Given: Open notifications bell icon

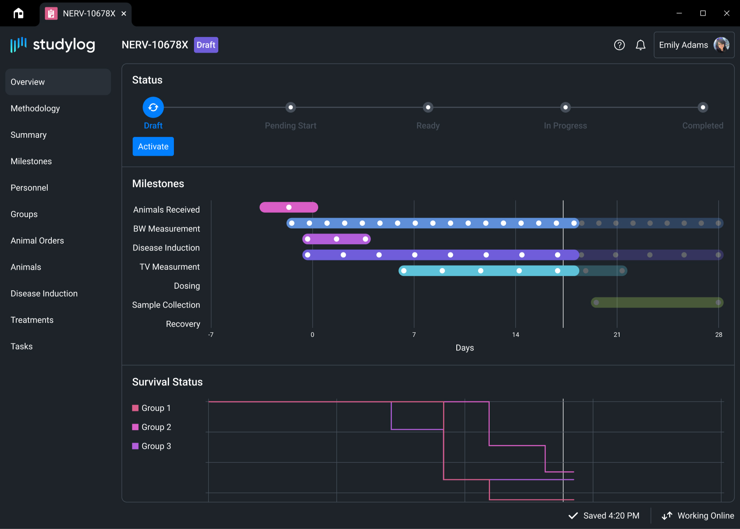Looking at the screenshot, I should [x=640, y=45].
